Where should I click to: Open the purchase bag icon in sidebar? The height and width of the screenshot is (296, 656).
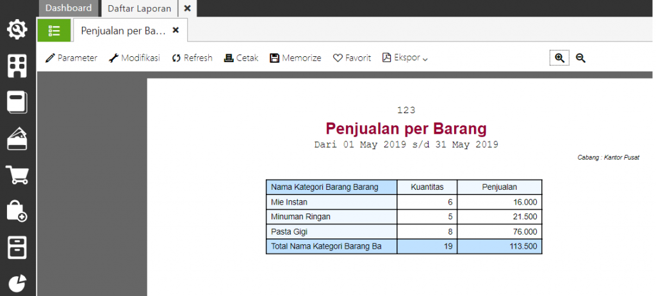coord(17,211)
